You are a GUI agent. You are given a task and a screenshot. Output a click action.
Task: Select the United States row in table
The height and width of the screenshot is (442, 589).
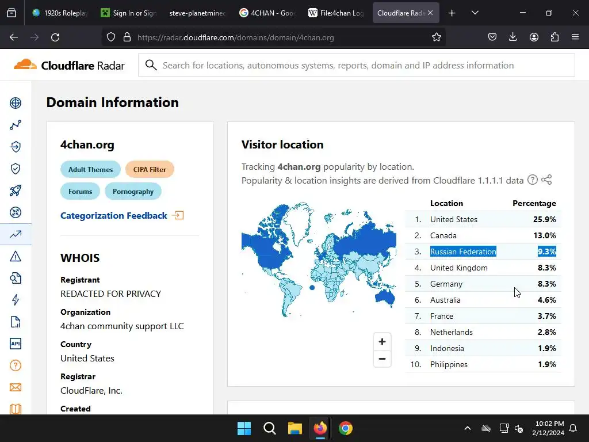point(483,219)
